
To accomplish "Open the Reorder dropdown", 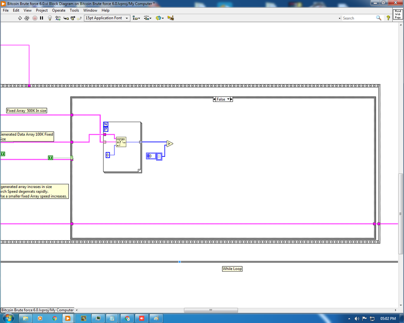I will [x=159, y=18].
